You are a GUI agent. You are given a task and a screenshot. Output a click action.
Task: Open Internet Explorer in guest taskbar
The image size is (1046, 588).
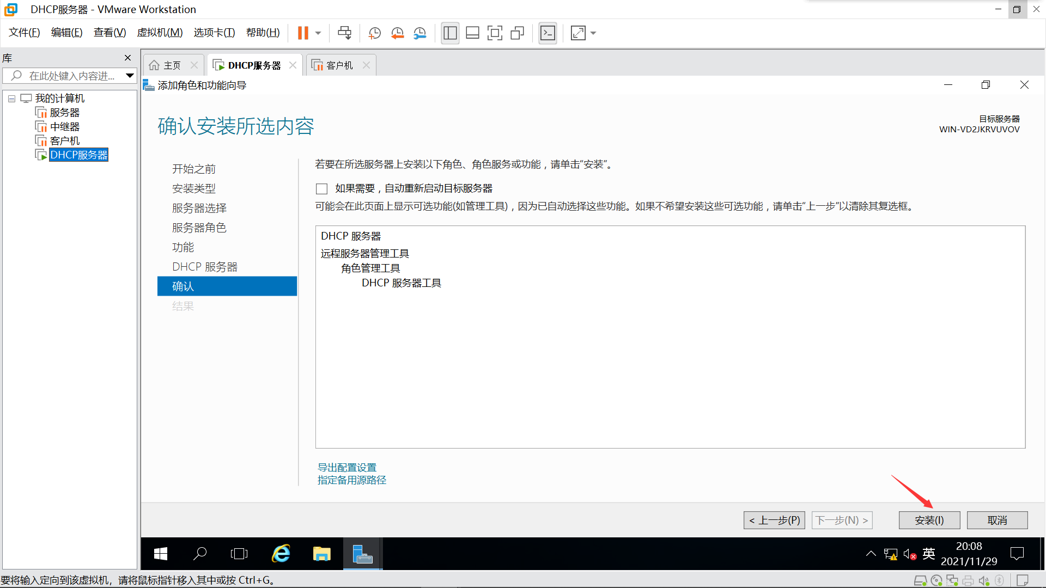281,554
